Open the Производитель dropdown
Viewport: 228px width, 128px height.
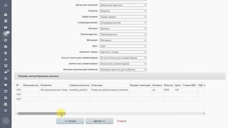[x=123, y=34]
